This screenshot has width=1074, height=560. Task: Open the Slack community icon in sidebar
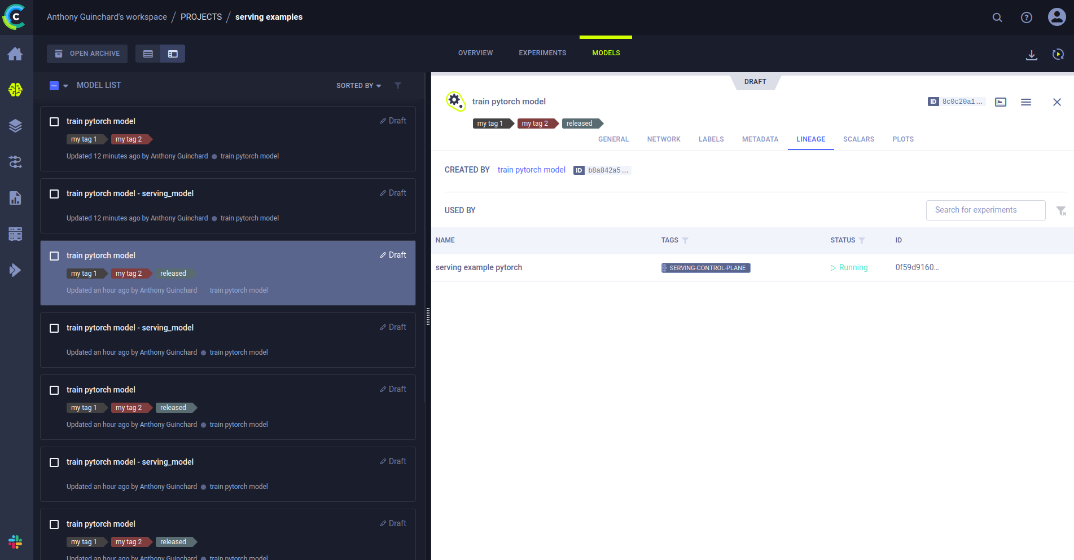15,542
